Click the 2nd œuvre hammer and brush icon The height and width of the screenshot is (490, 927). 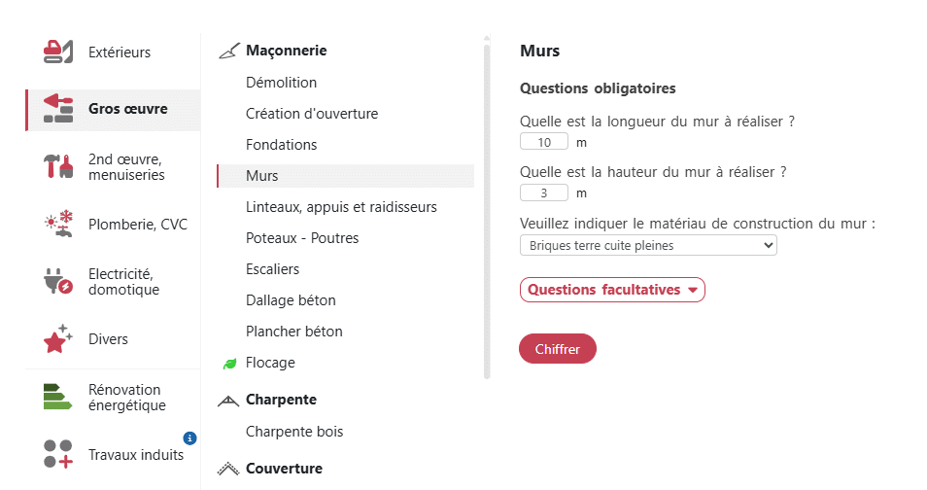58,166
